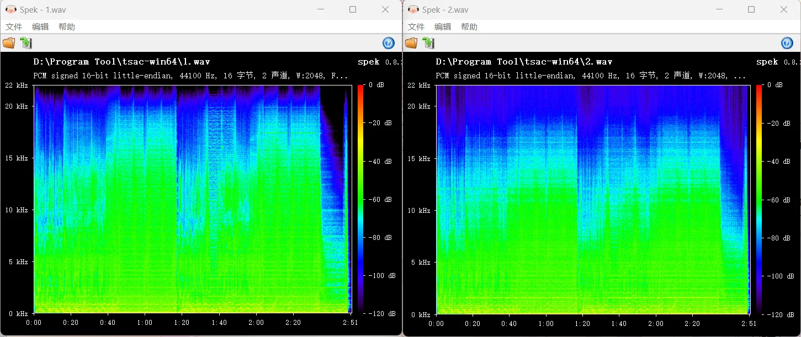This screenshot has height=337, width=801.
Task: Open the 文件 menu in 1.wav window
Action: click(14, 26)
